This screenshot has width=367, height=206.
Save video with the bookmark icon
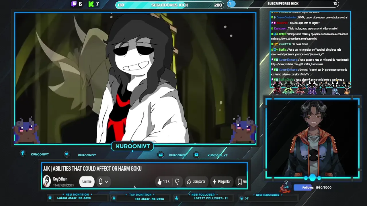[240, 181]
